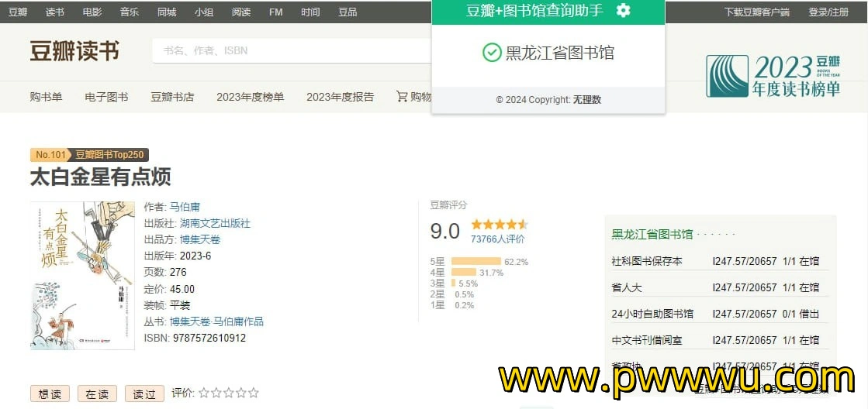Click 中文书刊借阅室 row
868x409 pixels.
[x=720, y=340]
